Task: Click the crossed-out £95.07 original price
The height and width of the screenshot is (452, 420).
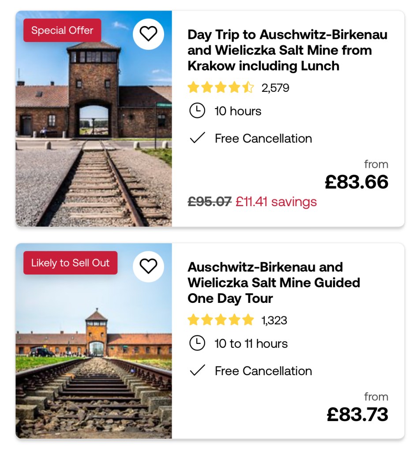Action: click(x=210, y=202)
